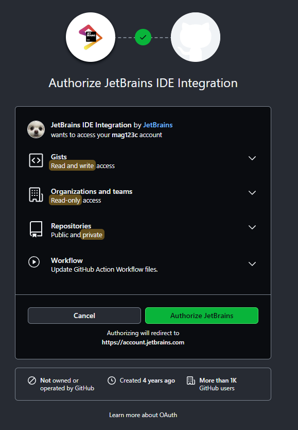Viewport: 298px width, 430px height.
Task: Click the 'Read and write' highlighted label
Action: (x=72, y=166)
